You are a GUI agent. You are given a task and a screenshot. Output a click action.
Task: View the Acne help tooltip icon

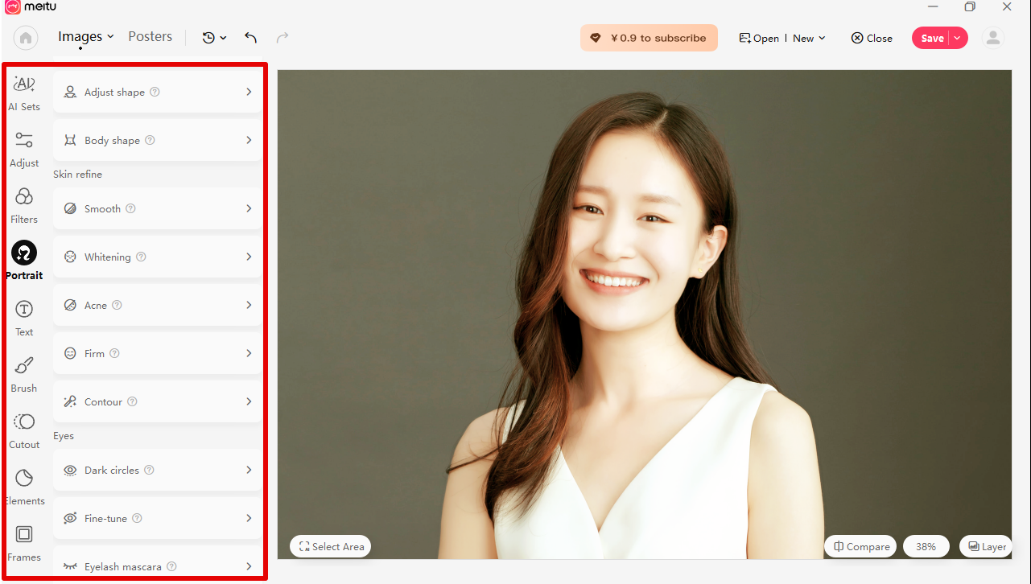[x=117, y=305]
